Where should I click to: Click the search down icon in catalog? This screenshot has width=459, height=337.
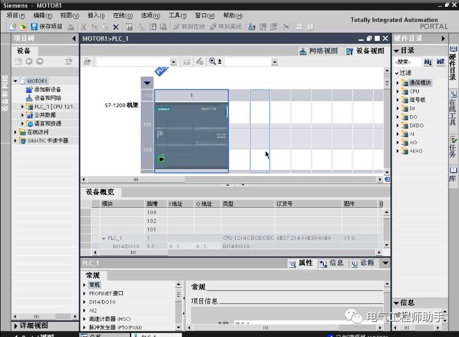(x=428, y=62)
